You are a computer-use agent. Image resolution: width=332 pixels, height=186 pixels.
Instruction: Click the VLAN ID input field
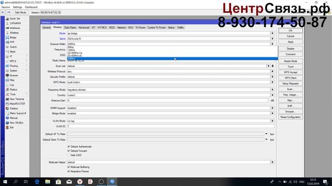171,126
